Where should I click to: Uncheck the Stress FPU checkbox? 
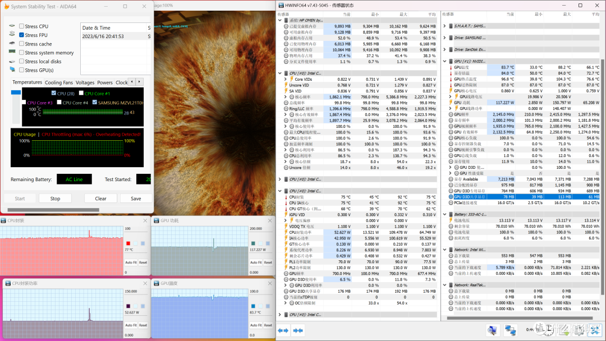click(x=22, y=35)
